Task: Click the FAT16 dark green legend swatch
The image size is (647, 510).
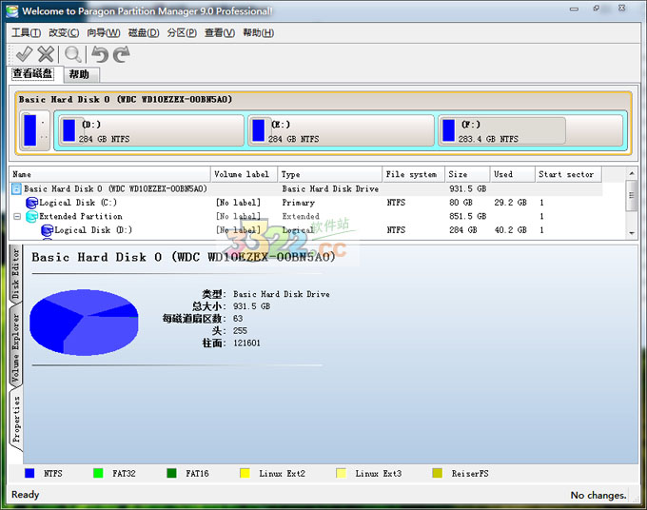Action: [171, 473]
